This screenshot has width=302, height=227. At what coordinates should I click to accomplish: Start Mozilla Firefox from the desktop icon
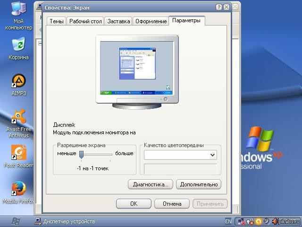click(x=18, y=189)
